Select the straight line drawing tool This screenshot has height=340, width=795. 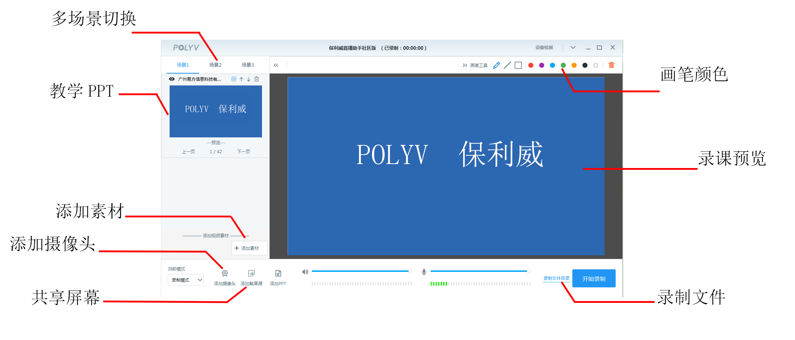507,65
